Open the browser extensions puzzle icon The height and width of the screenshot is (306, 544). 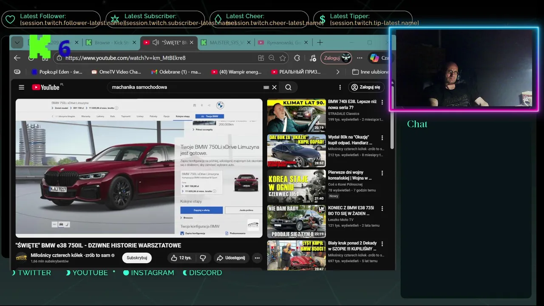(x=297, y=58)
